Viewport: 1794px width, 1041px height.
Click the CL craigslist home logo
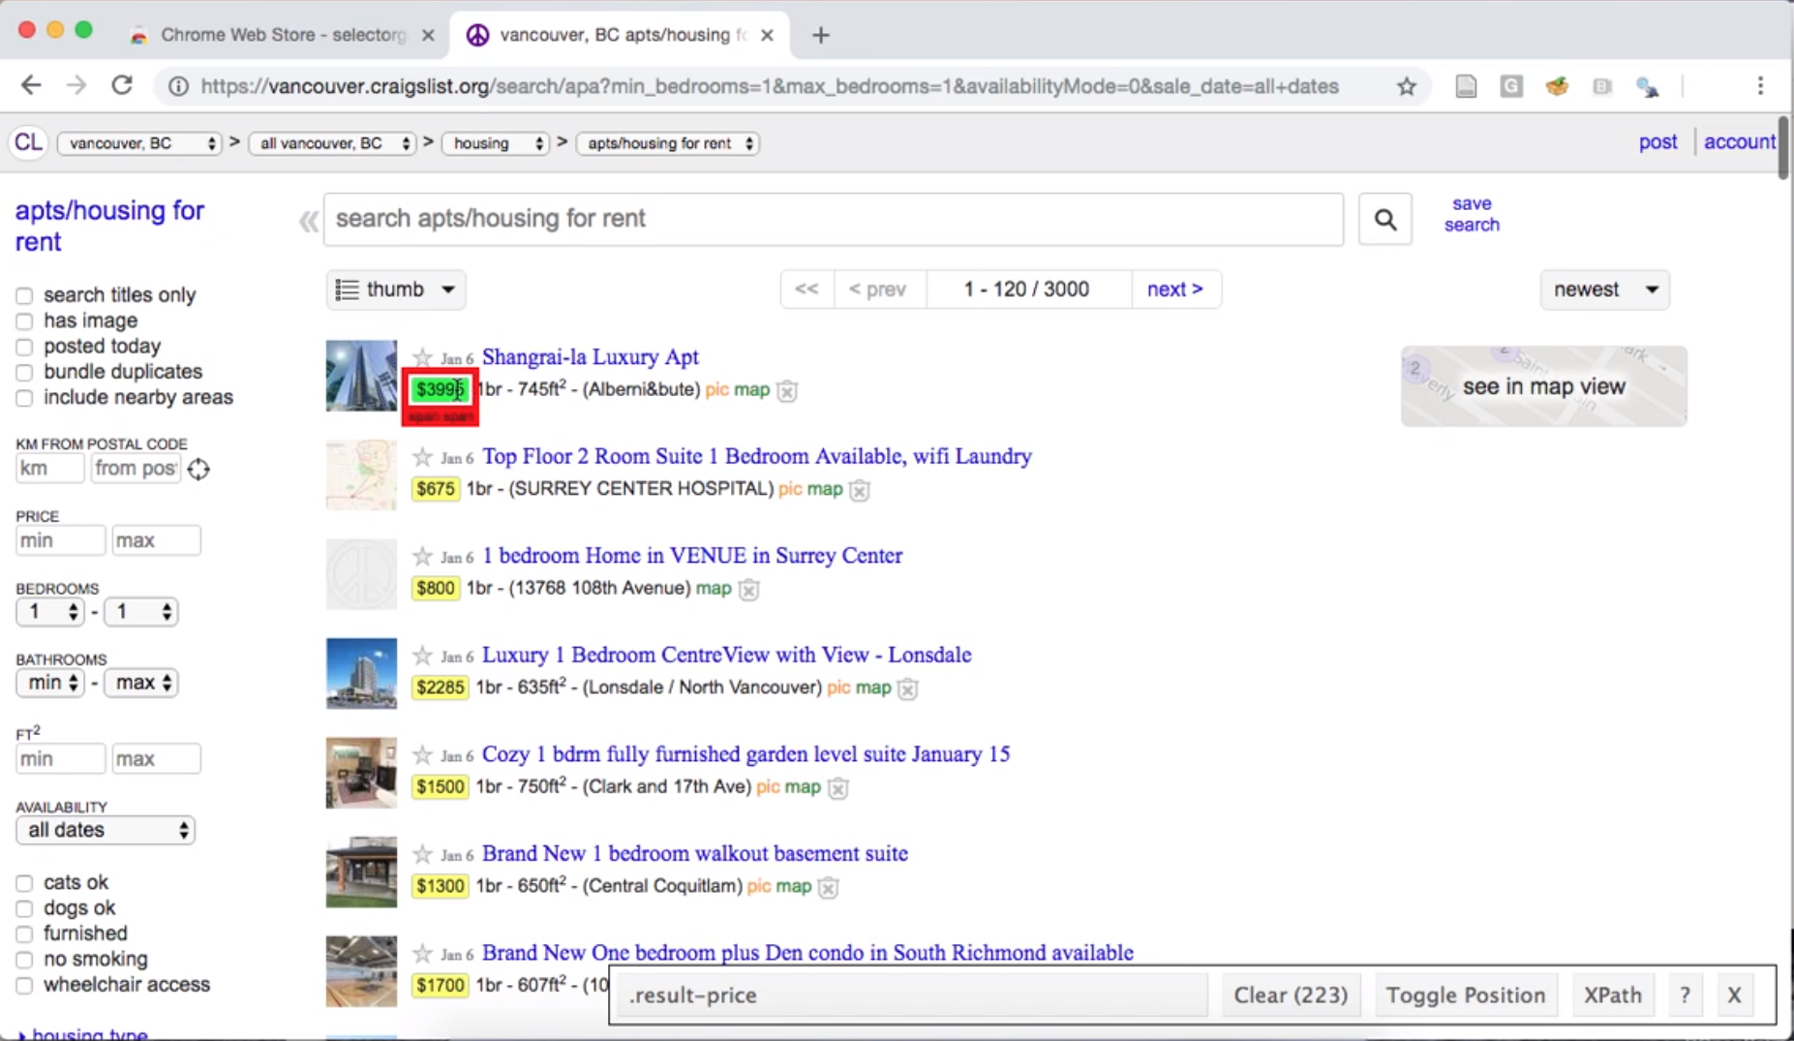pos(28,143)
